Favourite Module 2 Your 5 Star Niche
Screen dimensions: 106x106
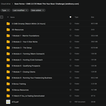tap(70, 42)
